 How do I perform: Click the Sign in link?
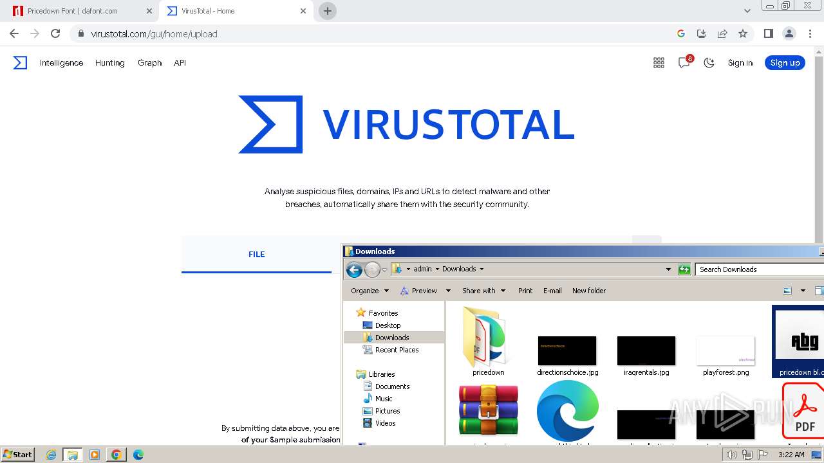tap(740, 62)
